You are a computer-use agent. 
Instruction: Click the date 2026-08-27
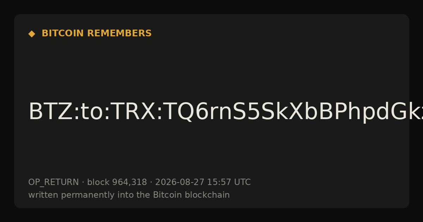pyautogui.click(x=179, y=182)
